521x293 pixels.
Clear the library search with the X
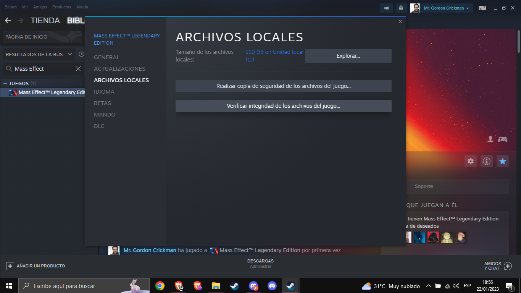point(78,69)
